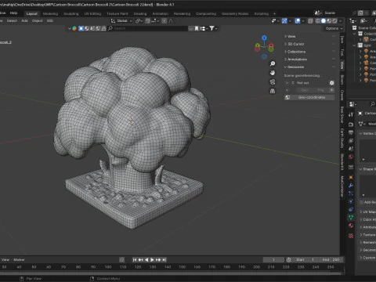Toggle Add Rest Position checkbox
Viewport: 376px width, 282px height.
pos(362,202)
